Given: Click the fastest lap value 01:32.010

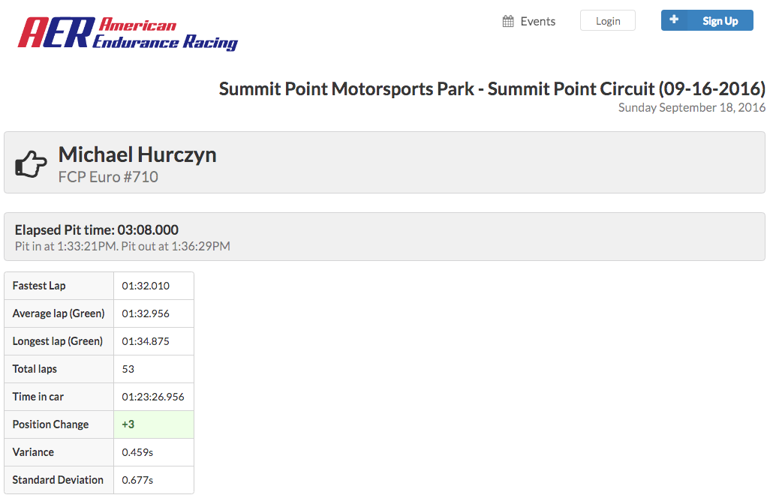Looking at the screenshot, I should point(146,286).
